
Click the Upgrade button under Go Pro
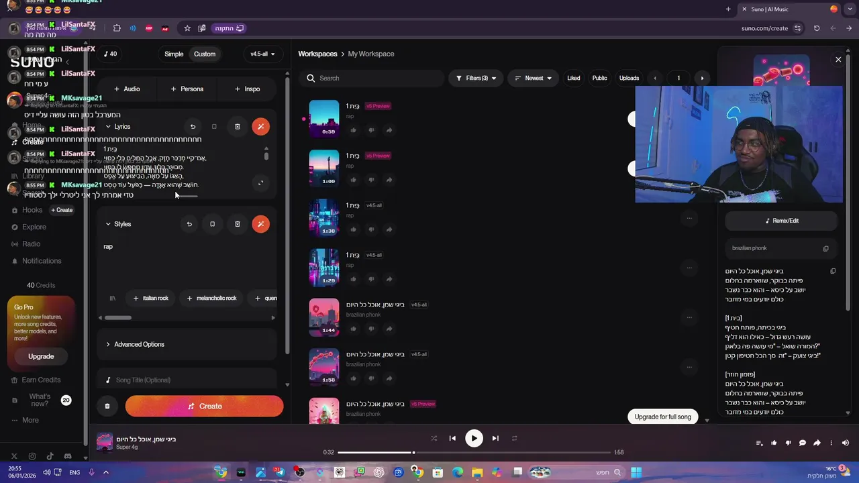click(x=41, y=356)
